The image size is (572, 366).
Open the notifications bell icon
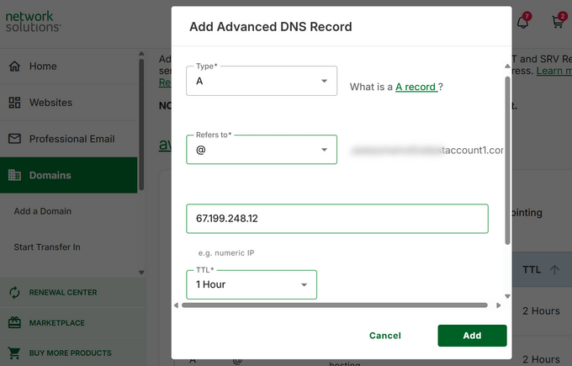(522, 23)
